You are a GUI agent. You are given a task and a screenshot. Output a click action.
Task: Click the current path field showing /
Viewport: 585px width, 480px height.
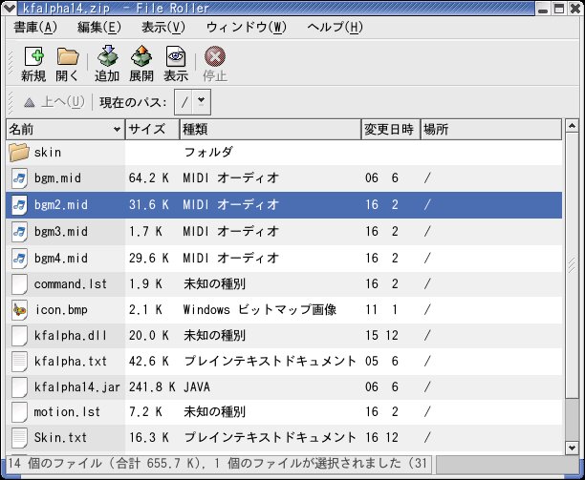coord(184,102)
